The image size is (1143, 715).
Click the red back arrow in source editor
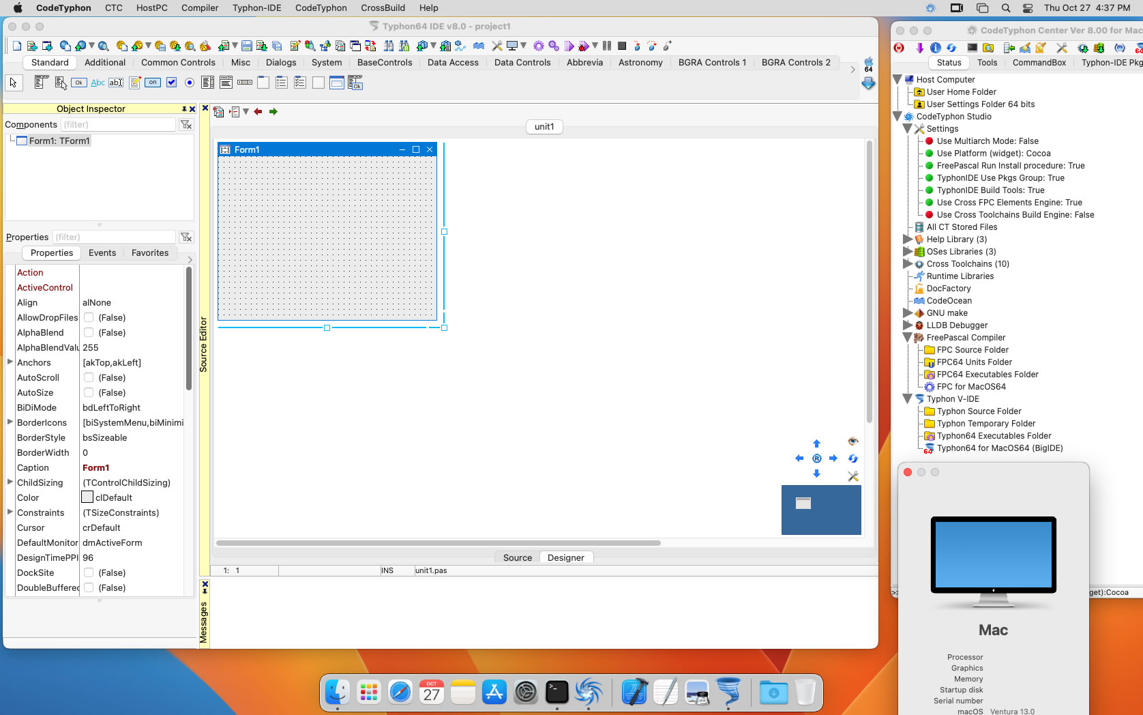(x=258, y=111)
